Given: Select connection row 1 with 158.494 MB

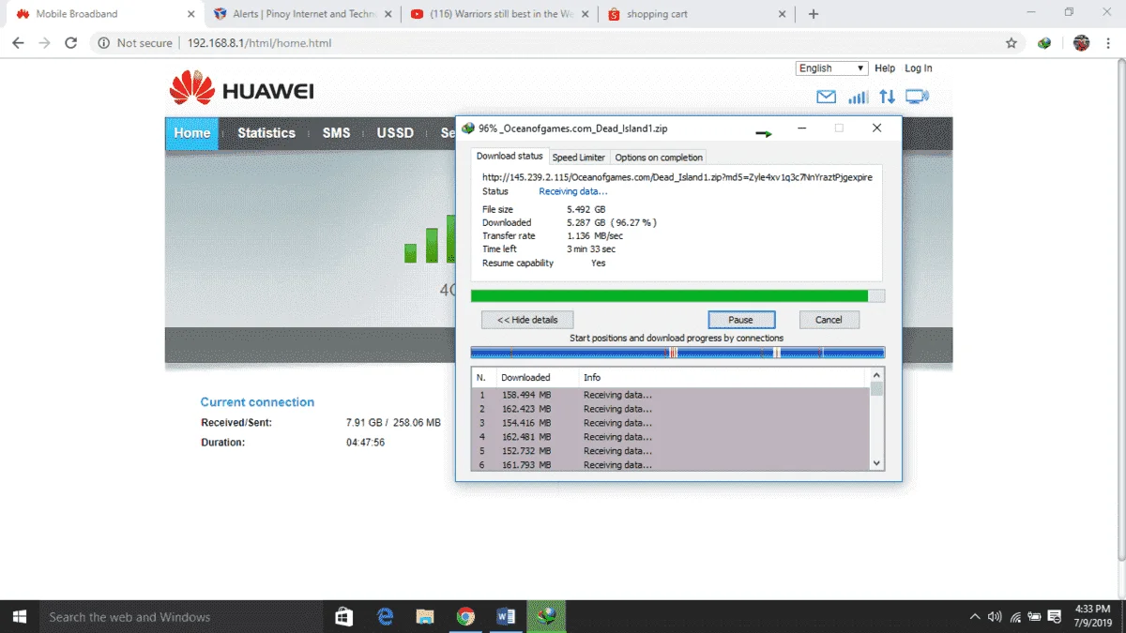Looking at the screenshot, I should pos(671,395).
